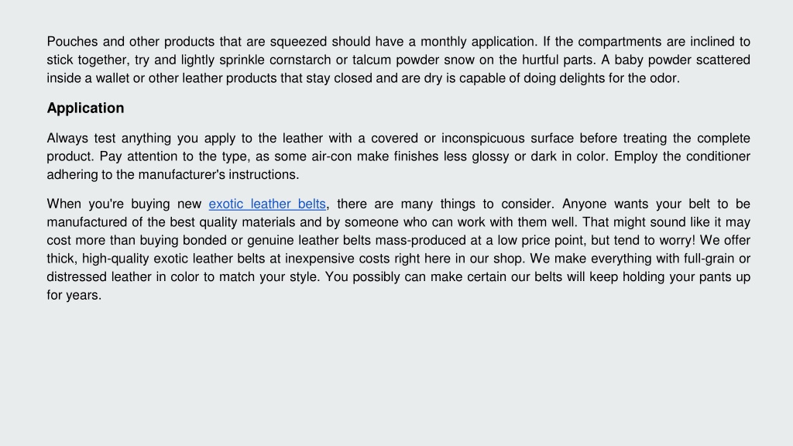793x446 pixels.
Task: Click the phrase 'Employ the conditioner'
Action: tap(682, 156)
